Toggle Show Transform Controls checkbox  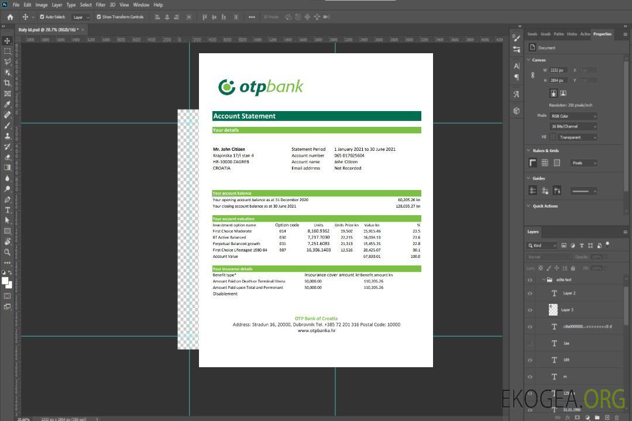pos(99,17)
